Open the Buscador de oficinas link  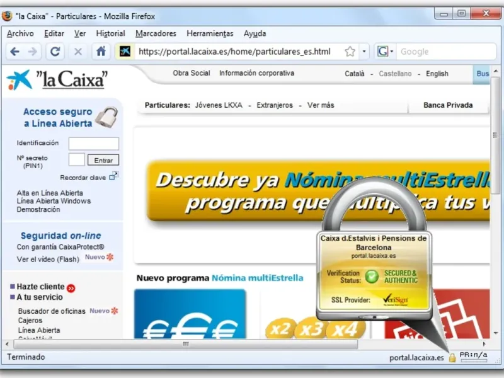[52, 311]
